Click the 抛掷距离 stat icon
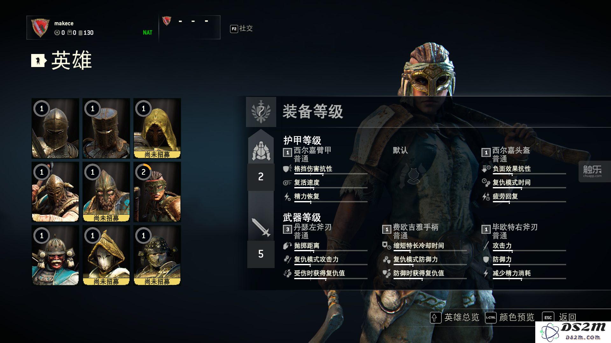 (x=287, y=245)
